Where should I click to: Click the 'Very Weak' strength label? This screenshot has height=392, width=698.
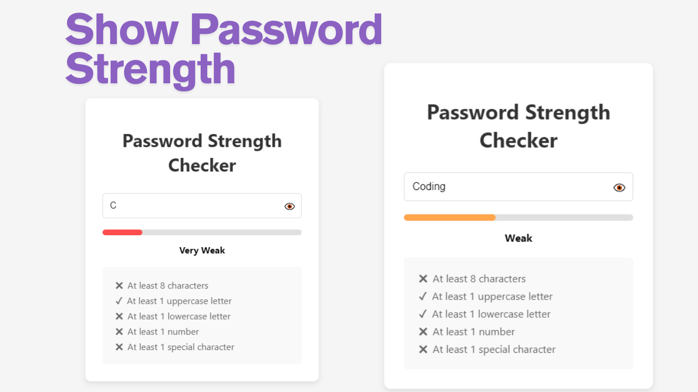pos(202,250)
